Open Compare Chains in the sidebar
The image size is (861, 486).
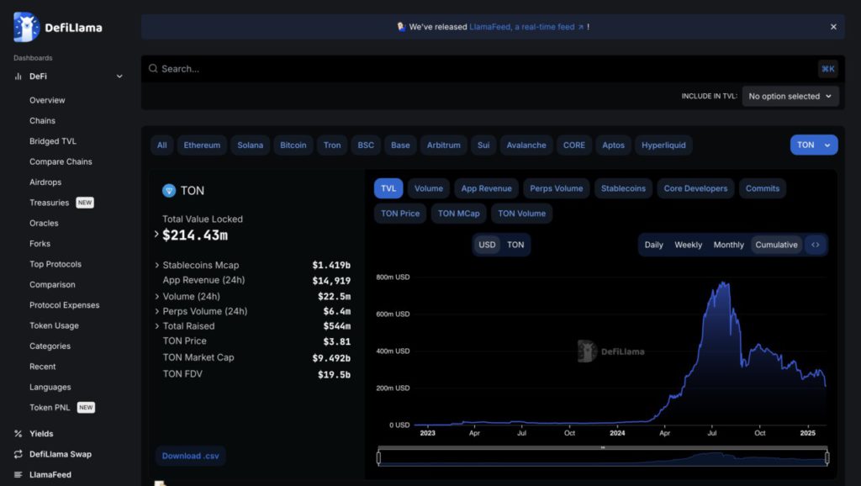(61, 161)
